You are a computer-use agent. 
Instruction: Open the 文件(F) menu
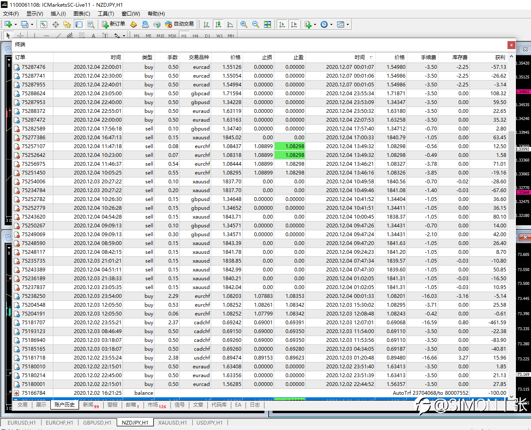[11, 14]
